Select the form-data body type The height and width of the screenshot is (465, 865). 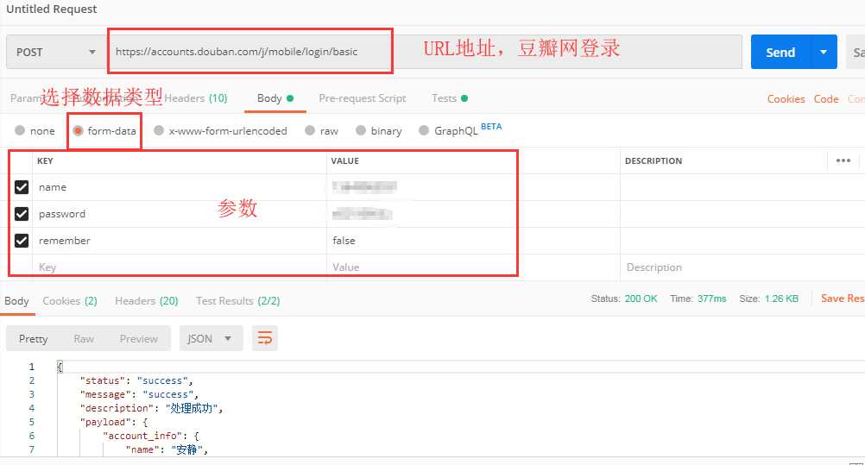click(x=104, y=131)
